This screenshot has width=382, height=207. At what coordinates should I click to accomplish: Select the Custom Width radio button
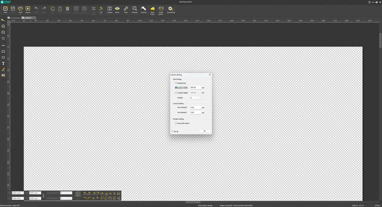(x=176, y=88)
